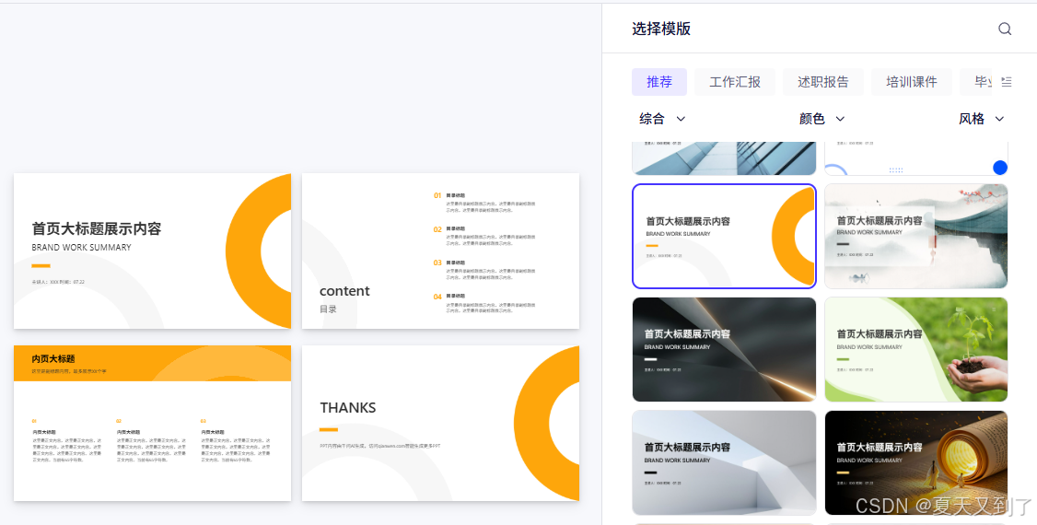Click the cover slide preview 首页大标题展示内容
The height and width of the screenshot is (525, 1037).
[152, 251]
